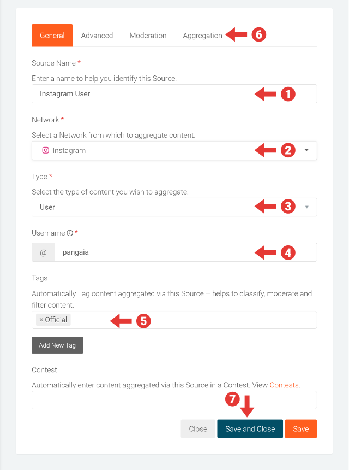Viewport: 349px width, 470px height.
Task: Click Save and Close
Action: click(x=250, y=428)
